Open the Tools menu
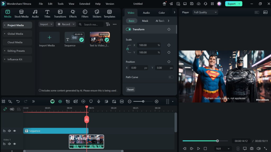The height and width of the screenshot is (152, 271). click(60, 4)
